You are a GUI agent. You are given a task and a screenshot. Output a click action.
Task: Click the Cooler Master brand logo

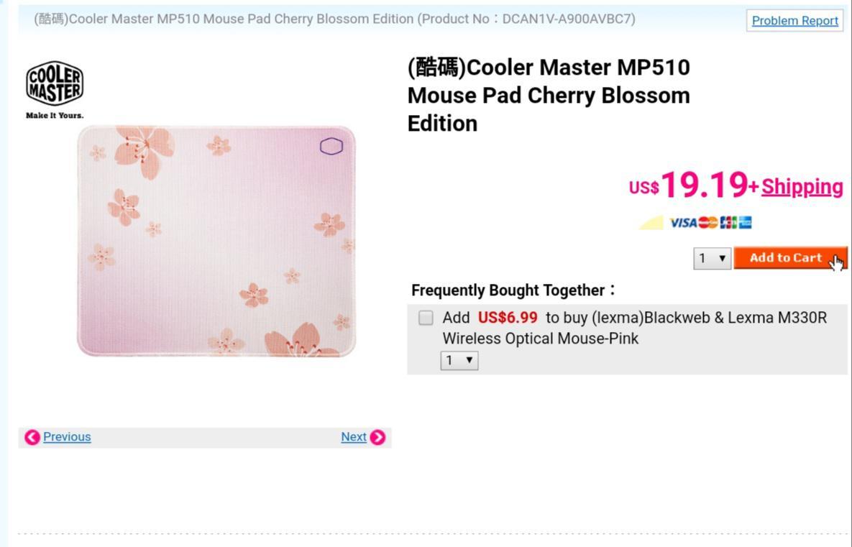[x=54, y=83]
